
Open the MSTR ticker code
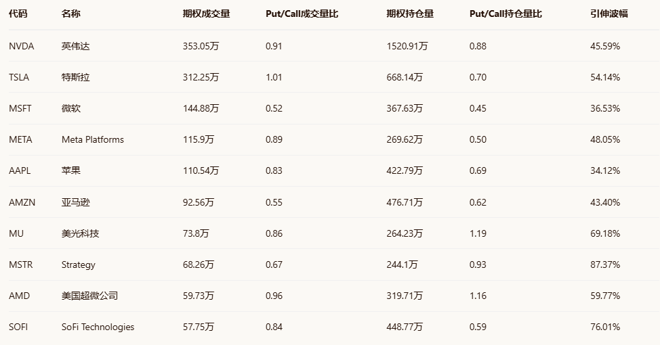coord(21,264)
